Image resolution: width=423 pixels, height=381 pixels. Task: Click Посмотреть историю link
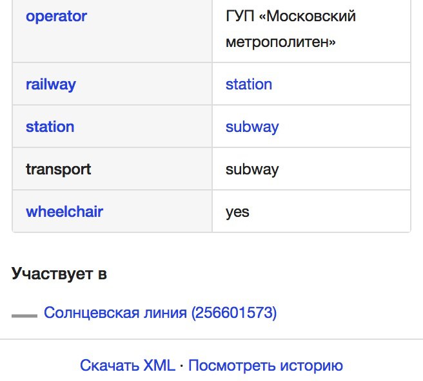pyautogui.click(x=266, y=366)
